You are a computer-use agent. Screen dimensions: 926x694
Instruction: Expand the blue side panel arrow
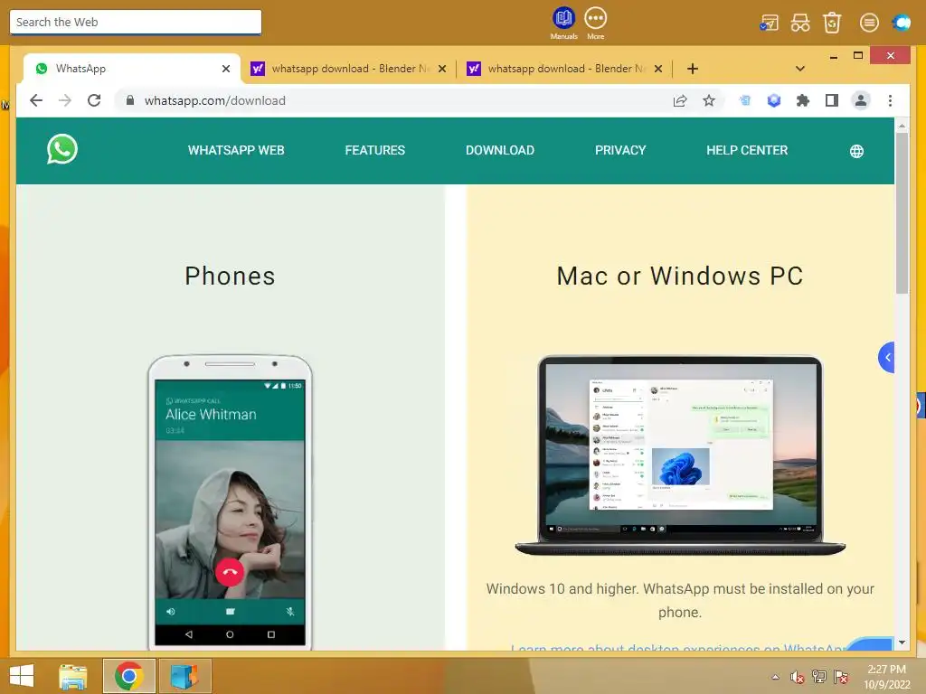[886, 357]
